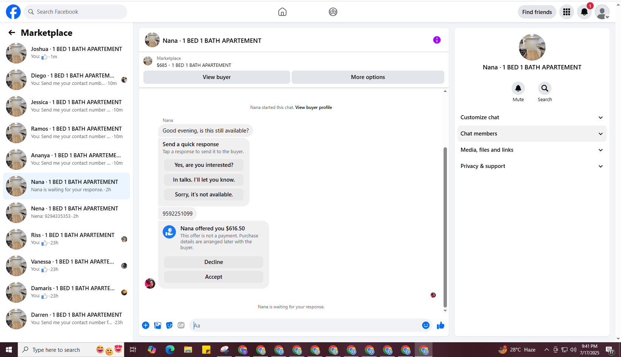Choose a GIF for the message
Screen dimensions: 621x357
tap(181, 325)
